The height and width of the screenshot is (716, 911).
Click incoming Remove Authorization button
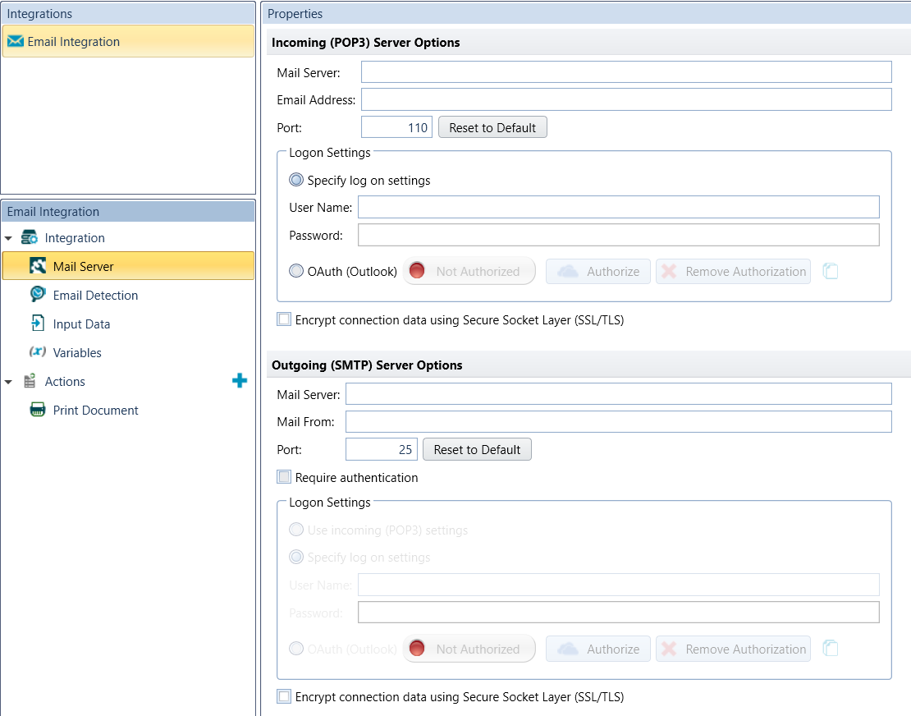coord(733,272)
